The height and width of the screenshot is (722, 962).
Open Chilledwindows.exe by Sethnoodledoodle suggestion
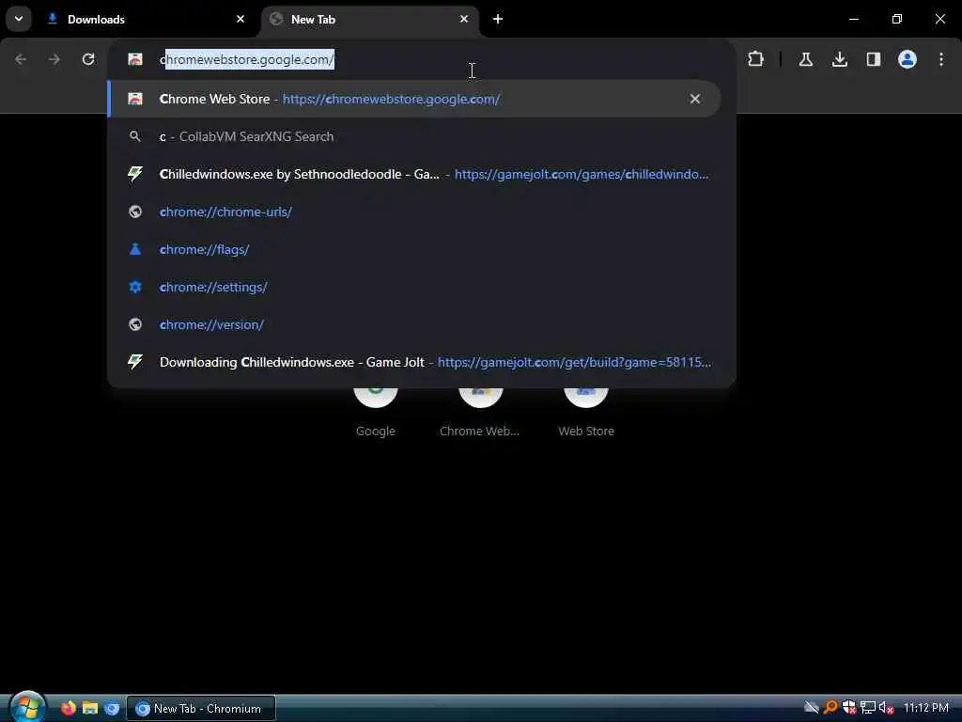[x=414, y=174]
